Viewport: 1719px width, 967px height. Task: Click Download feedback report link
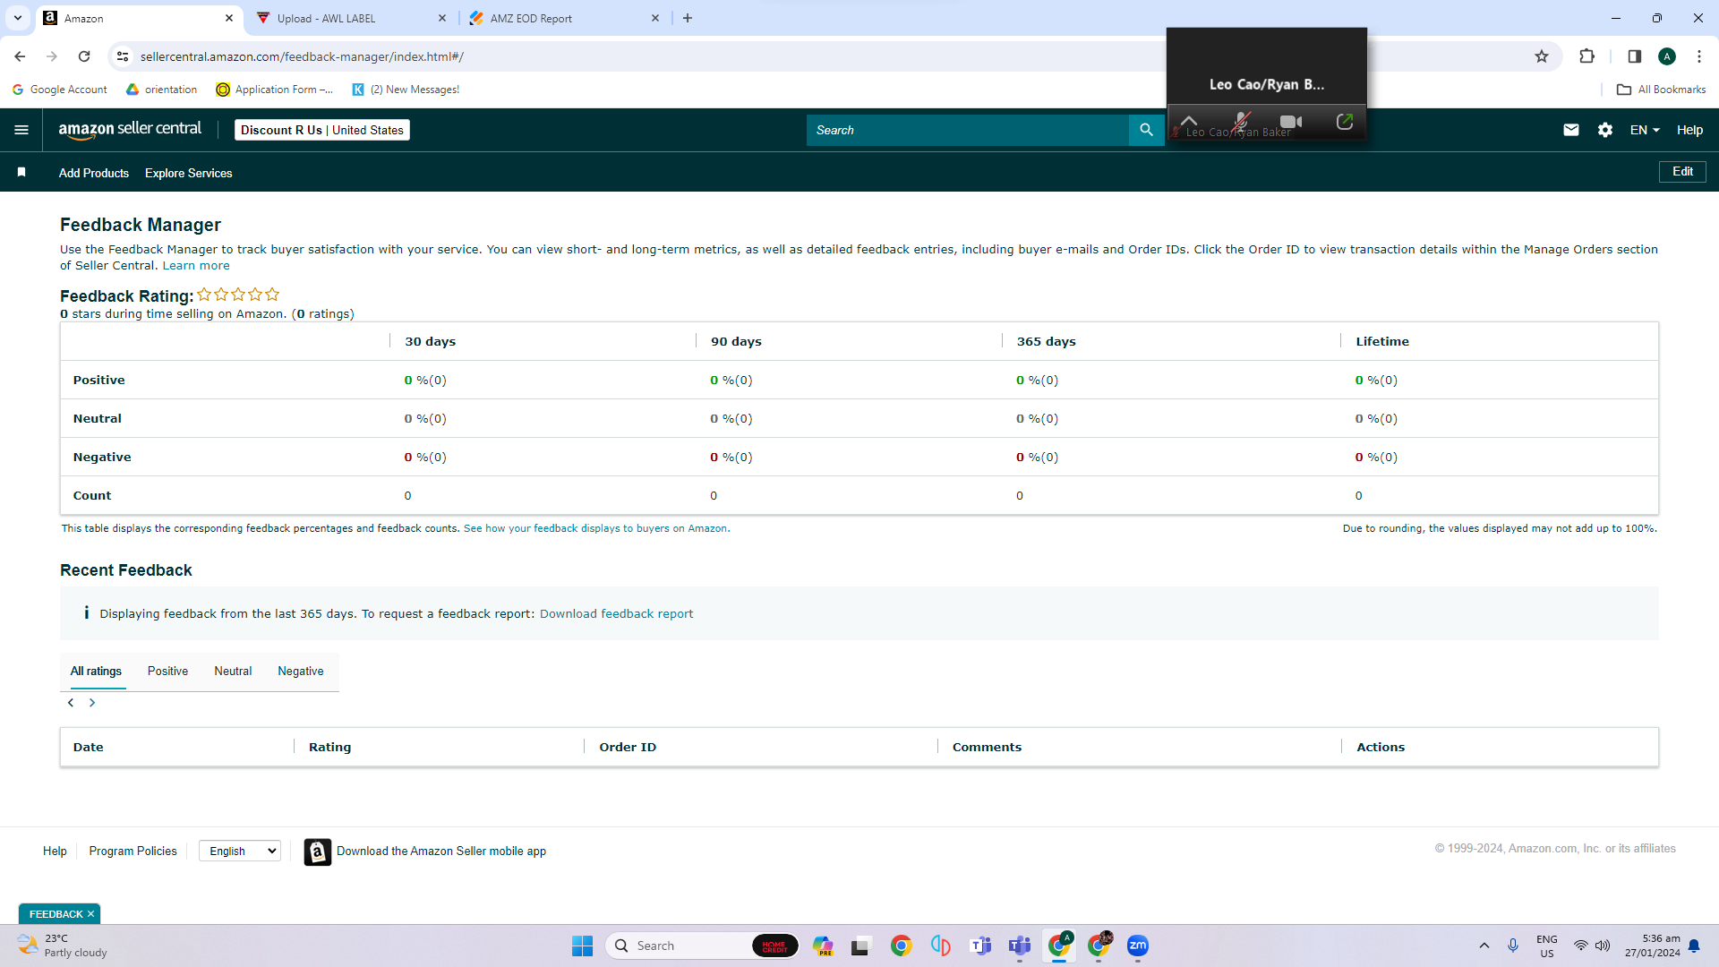[616, 613]
